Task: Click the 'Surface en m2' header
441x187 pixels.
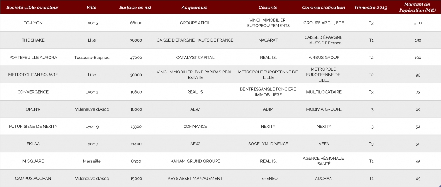Action: 135,8
